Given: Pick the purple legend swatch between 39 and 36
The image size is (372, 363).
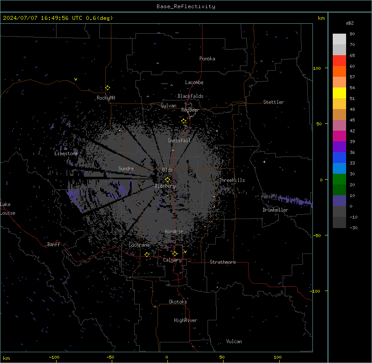Looking at the screenshot, I should pyautogui.click(x=339, y=147).
